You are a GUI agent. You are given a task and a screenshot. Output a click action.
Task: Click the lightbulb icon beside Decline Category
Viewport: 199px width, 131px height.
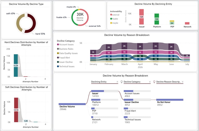(122, 82)
